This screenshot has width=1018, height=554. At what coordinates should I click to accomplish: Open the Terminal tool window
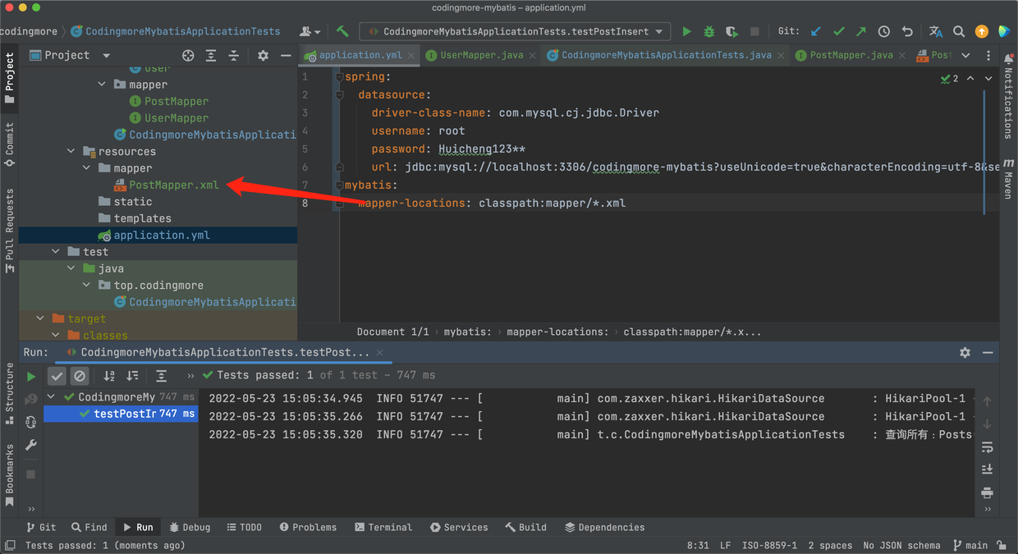click(383, 527)
